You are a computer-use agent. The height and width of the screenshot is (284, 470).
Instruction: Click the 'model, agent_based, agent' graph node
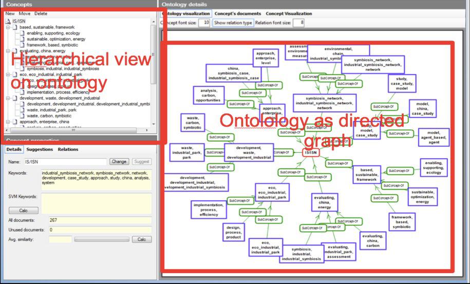(434, 137)
